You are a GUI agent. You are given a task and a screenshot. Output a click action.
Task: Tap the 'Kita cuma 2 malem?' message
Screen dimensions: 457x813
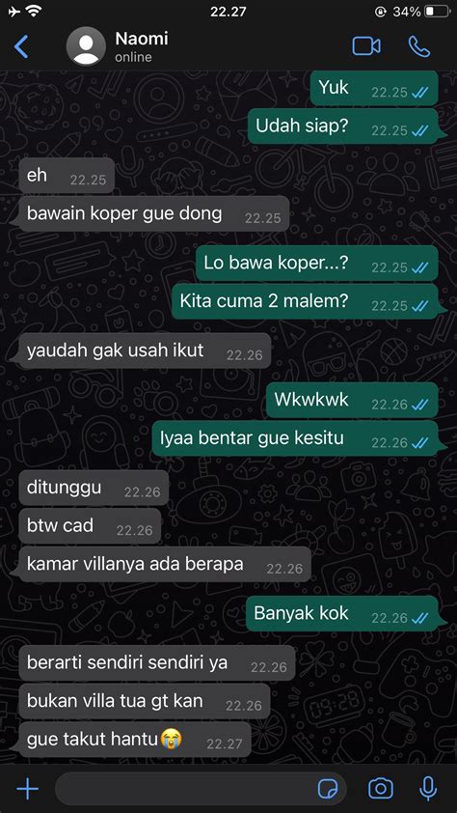tap(306, 302)
